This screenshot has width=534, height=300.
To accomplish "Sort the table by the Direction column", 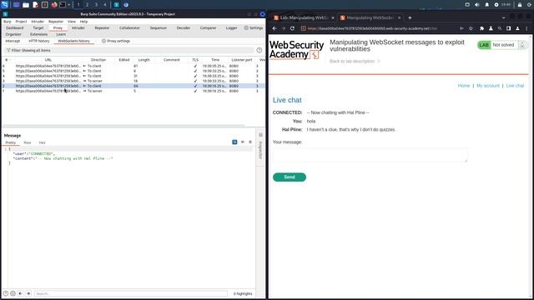I will tap(98, 60).
